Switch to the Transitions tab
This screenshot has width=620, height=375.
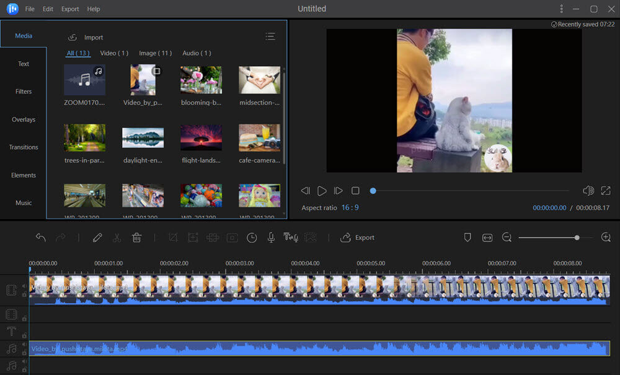pos(24,147)
